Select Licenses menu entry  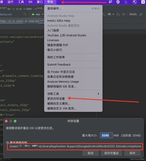pos(73,40)
